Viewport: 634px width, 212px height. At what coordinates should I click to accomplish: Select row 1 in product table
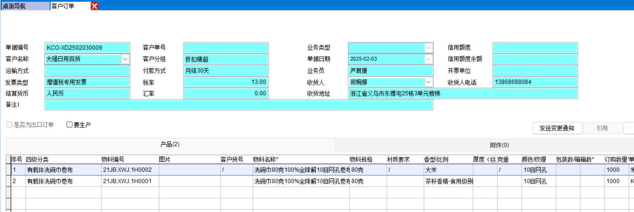14,170
